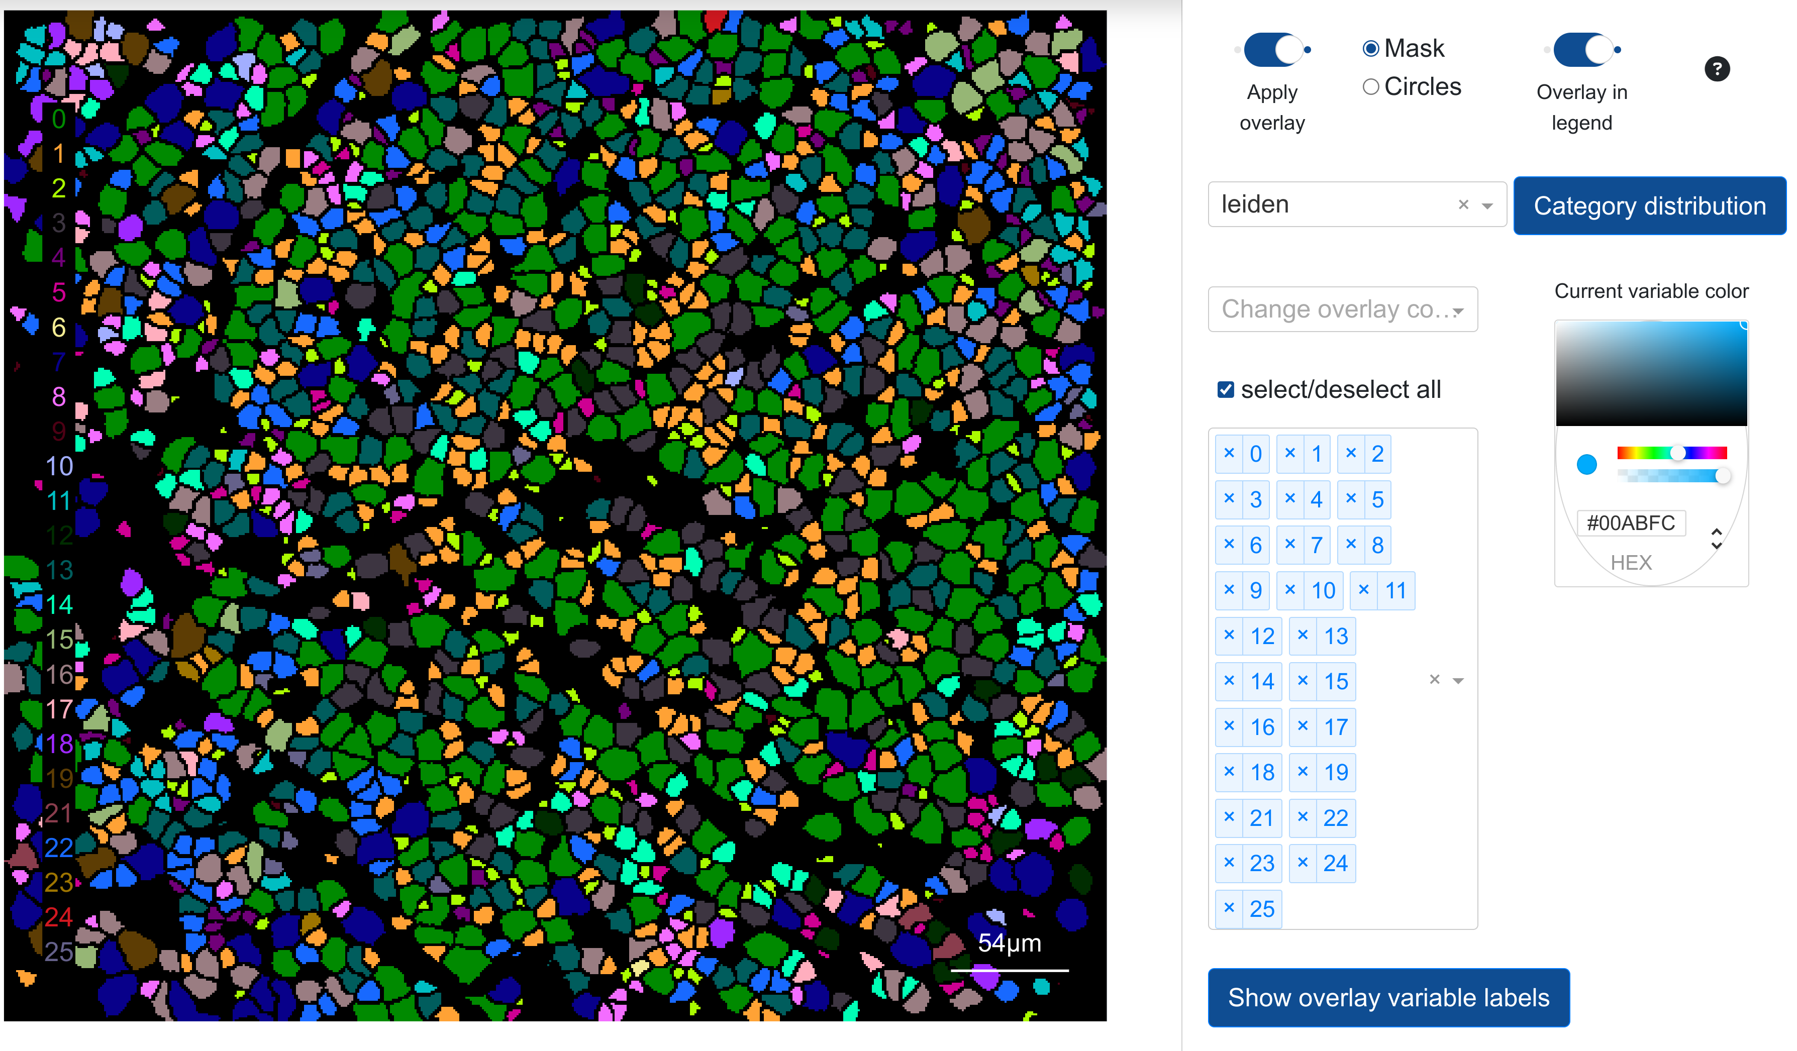Toggle the Overlay in legend switch
1797x1051 pixels.
click(x=1581, y=50)
